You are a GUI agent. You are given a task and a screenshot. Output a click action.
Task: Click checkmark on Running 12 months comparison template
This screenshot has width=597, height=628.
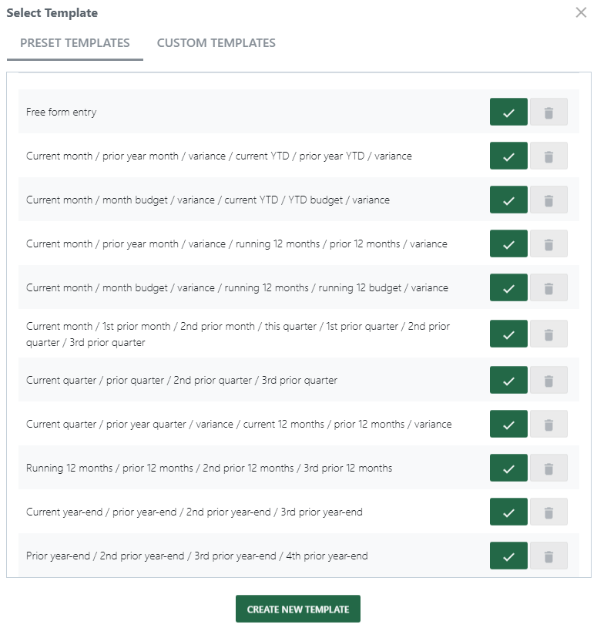coord(508,468)
